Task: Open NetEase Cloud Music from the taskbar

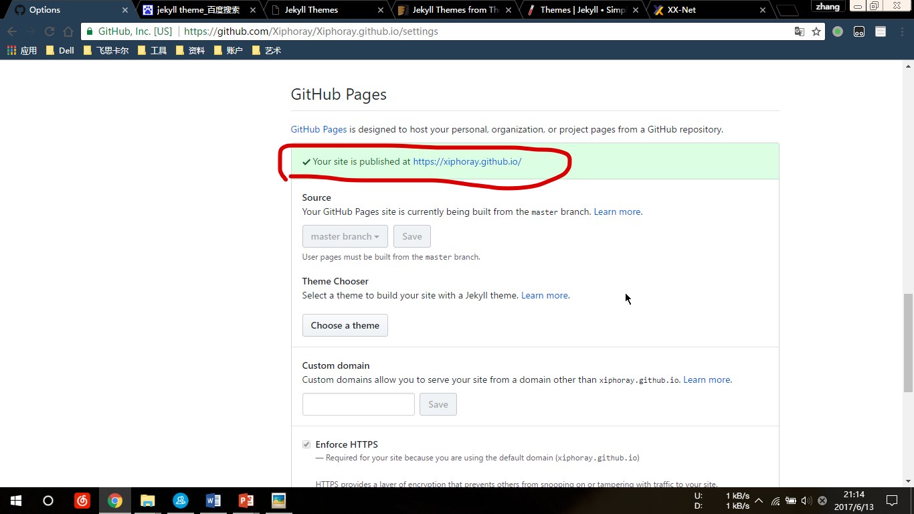Action: click(x=82, y=500)
